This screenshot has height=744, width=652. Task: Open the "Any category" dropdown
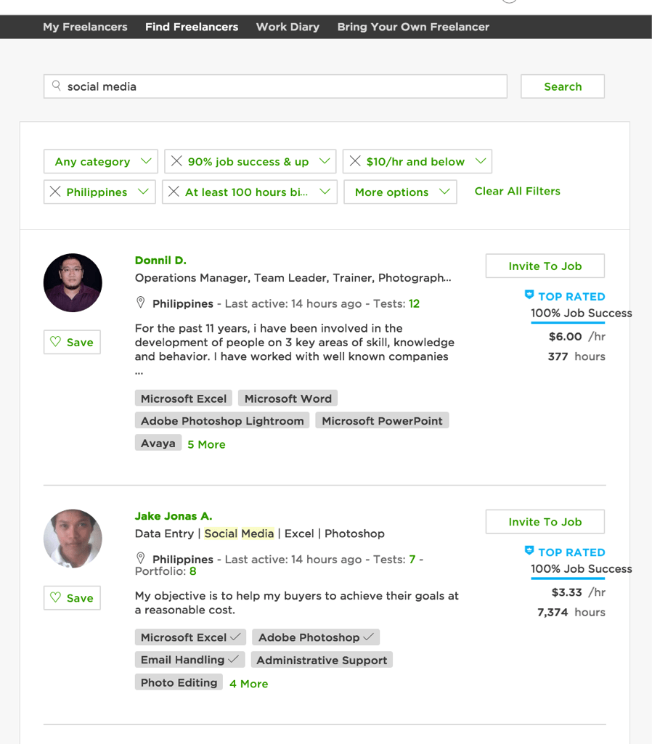[100, 160]
